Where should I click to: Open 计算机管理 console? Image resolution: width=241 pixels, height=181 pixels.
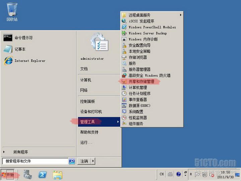click(x=152, y=87)
